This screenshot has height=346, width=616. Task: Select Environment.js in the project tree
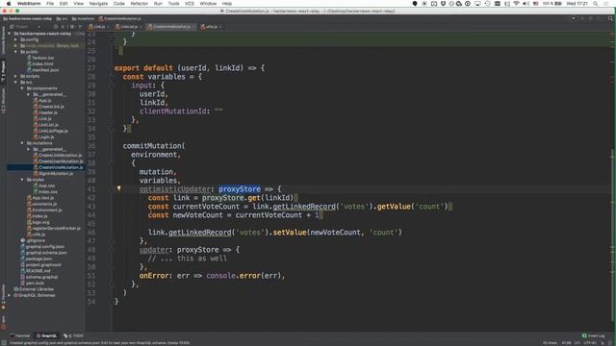47,210
